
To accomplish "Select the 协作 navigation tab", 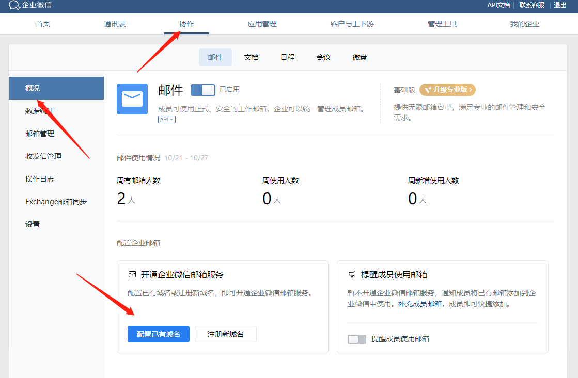I will tap(186, 24).
